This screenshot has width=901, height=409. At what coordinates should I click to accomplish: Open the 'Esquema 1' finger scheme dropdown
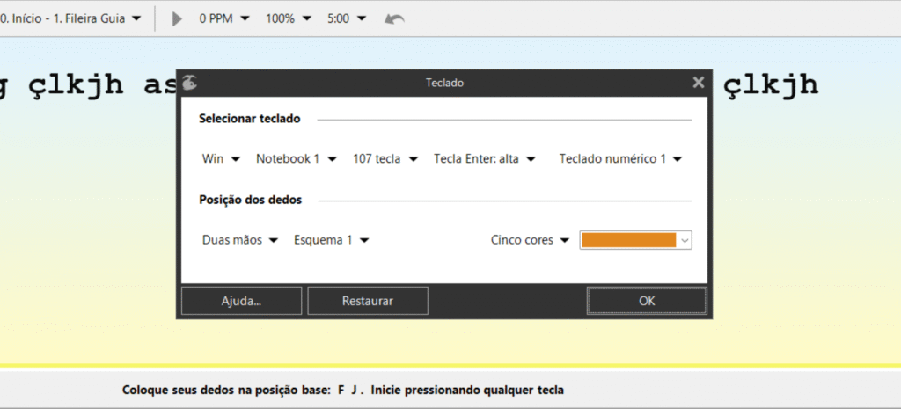[331, 240]
